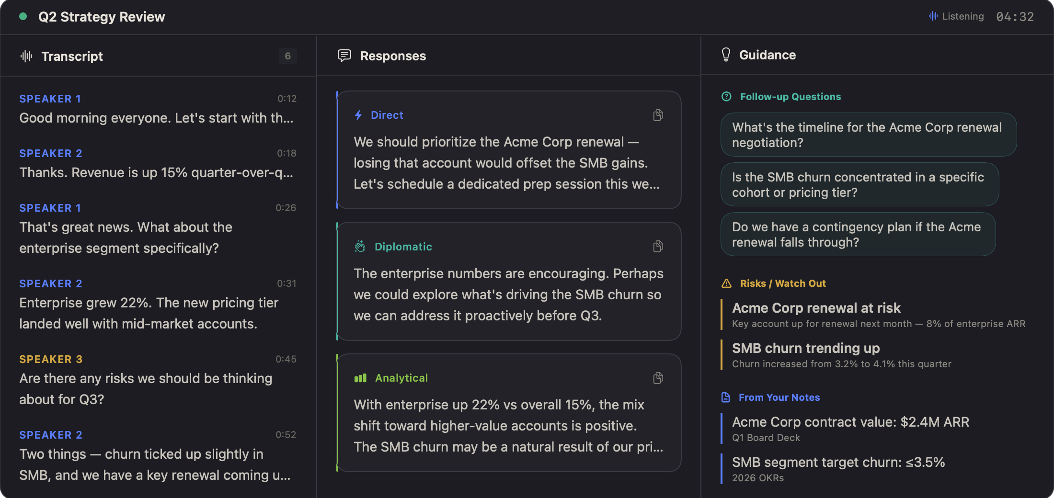Click the From Your Notes section label
The width and height of the screenshot is (1054, 498).
pos(779,397)
